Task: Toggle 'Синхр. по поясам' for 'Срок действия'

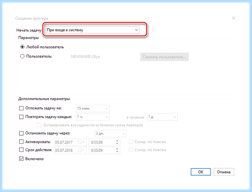Action: pyautogui.click(x=131, y=150)
